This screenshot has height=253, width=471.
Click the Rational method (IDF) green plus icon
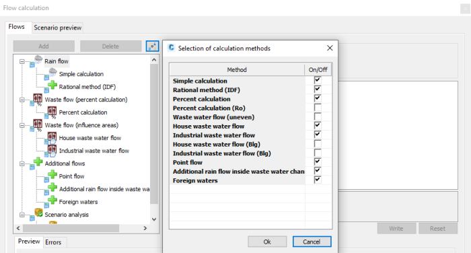click(x=52, y=85)
